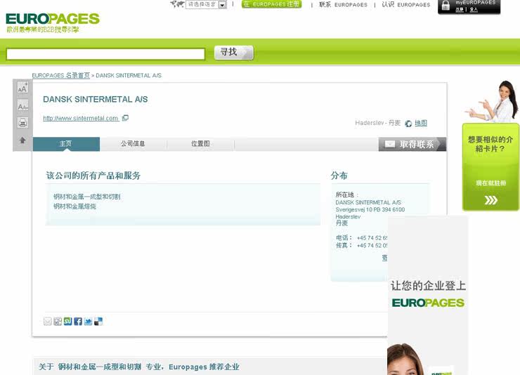Click the 让您的企业登上 EUROPAGES ad banner

point(428,295)
